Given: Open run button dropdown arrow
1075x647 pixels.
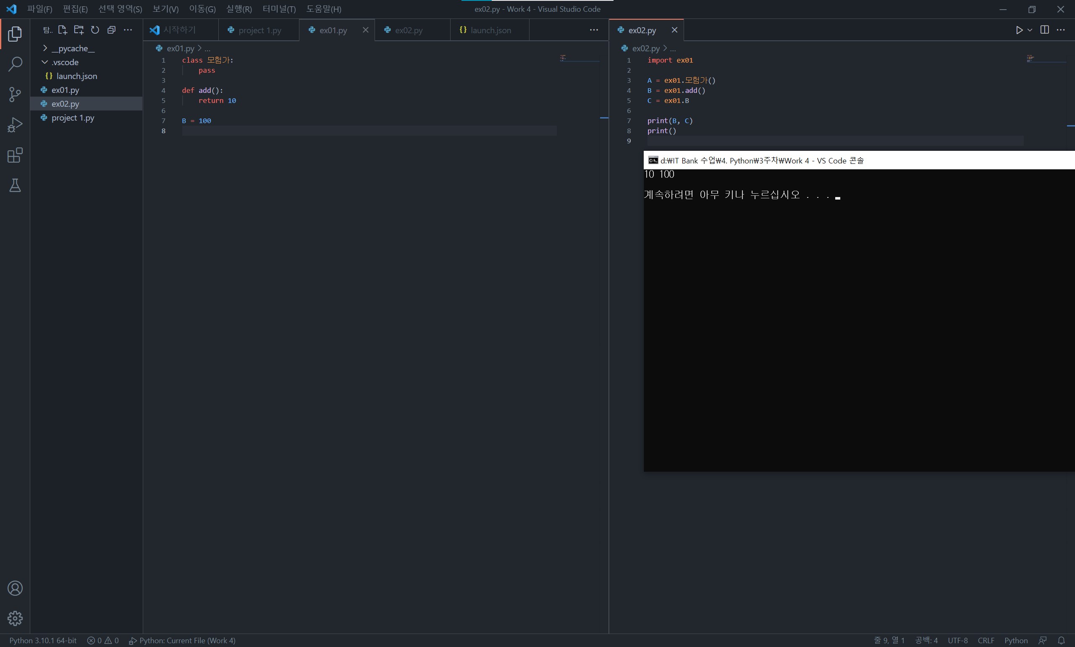Looking at the screenshot, I should pos(1030,30).
